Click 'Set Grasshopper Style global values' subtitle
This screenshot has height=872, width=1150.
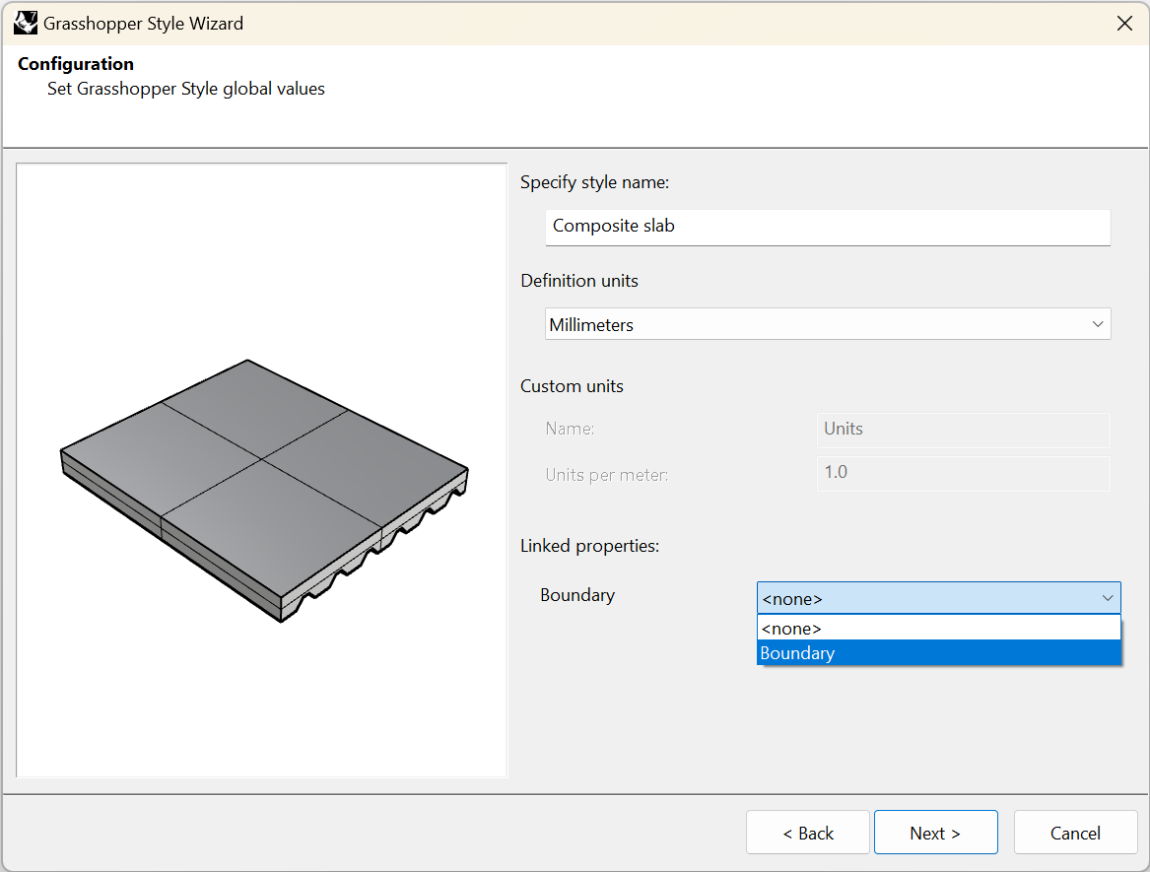tap(185, 89)
